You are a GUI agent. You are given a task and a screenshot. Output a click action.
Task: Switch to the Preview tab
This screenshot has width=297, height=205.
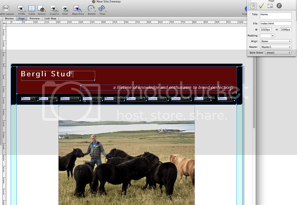point(34,19)
